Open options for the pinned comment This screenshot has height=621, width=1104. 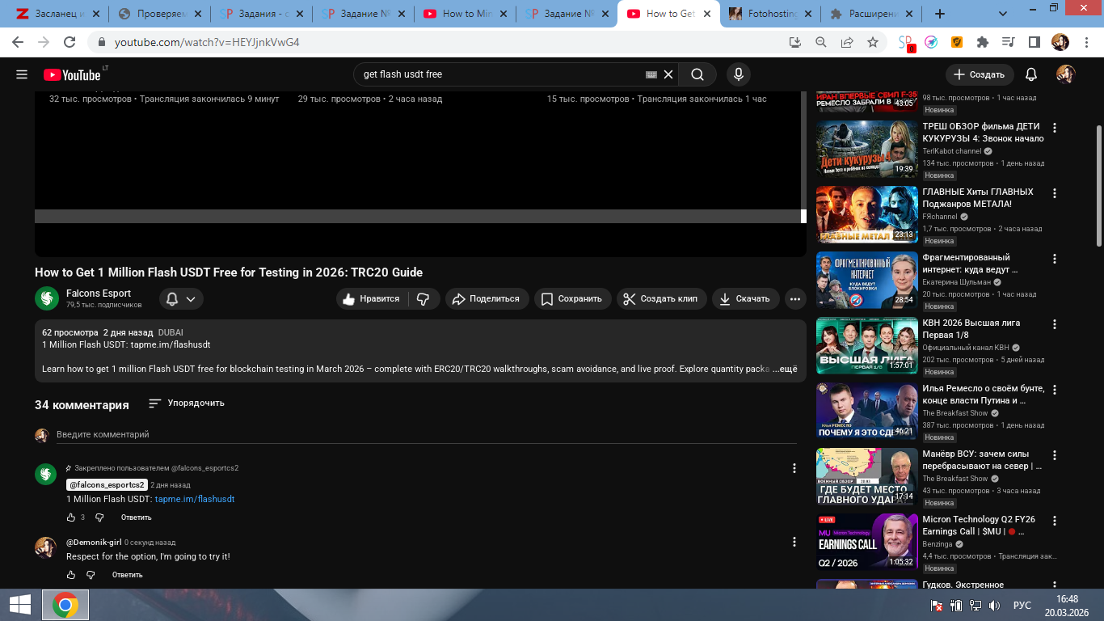click(794, 468)
